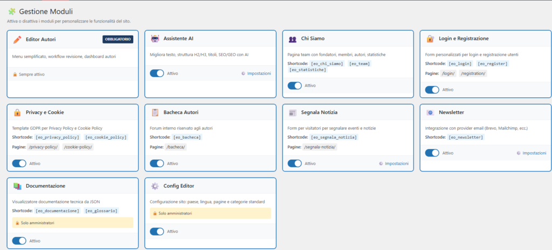Viewport: 552px width, 250px height.
Task: Click the clipboard icon on Bacheca Autori
Action: 155,113
